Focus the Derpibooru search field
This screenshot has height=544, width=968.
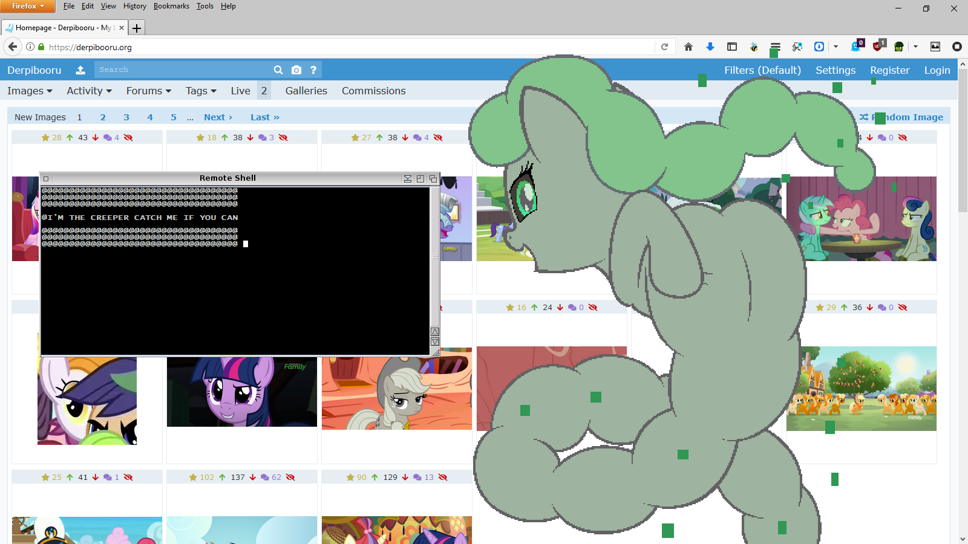(182, 70)
